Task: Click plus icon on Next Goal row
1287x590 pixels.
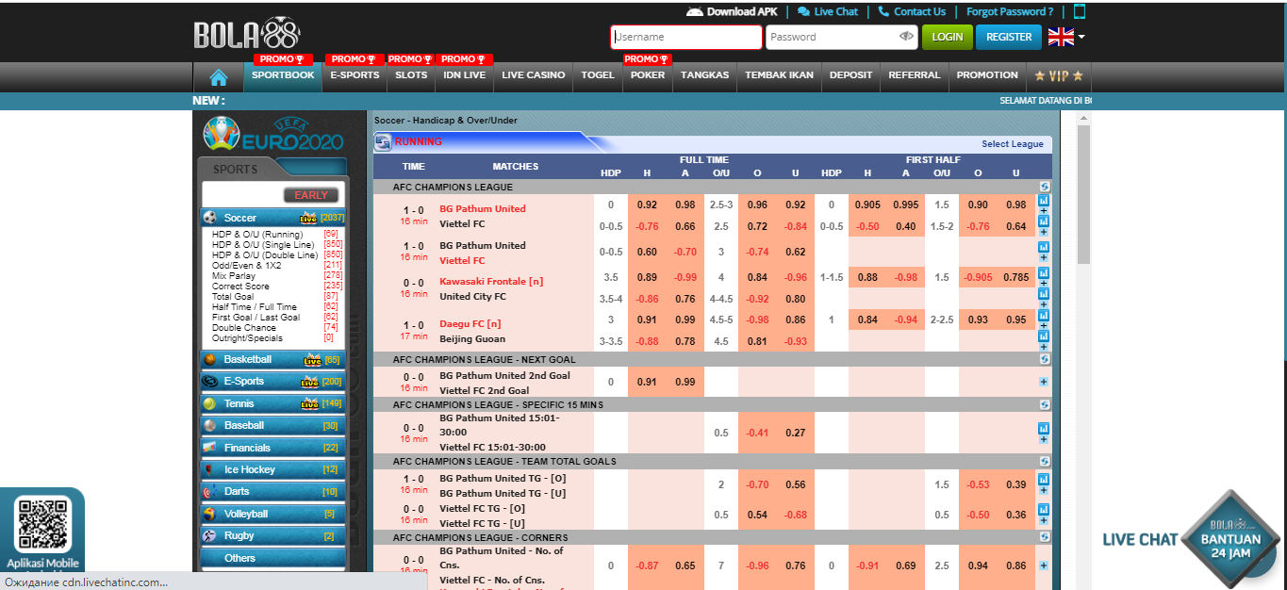Action: click(x=1044, y=382)
